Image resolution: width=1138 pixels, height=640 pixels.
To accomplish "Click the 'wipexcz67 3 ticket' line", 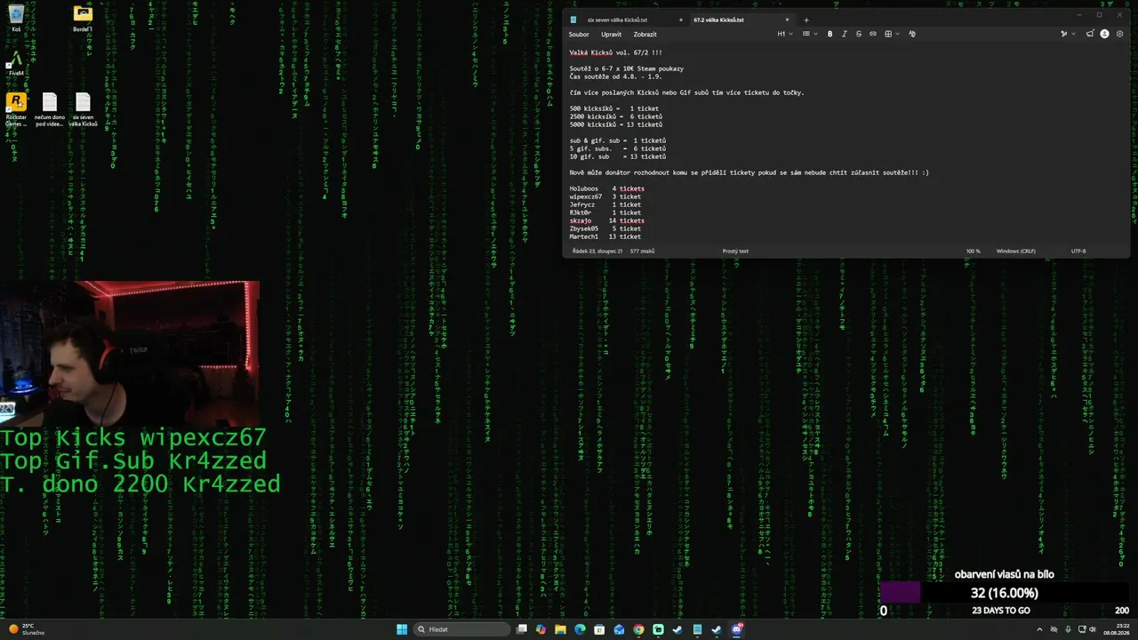I will click(x=605, y=196).
